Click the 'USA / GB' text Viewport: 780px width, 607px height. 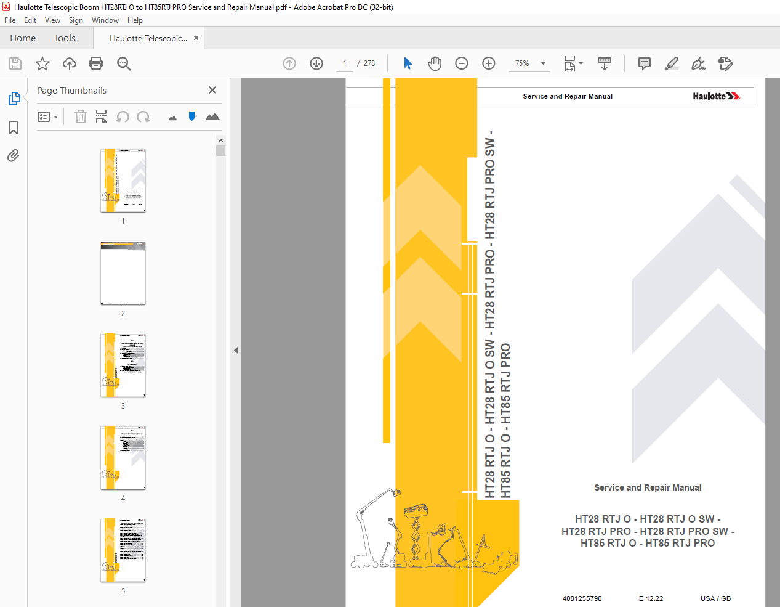coord(715,598)
